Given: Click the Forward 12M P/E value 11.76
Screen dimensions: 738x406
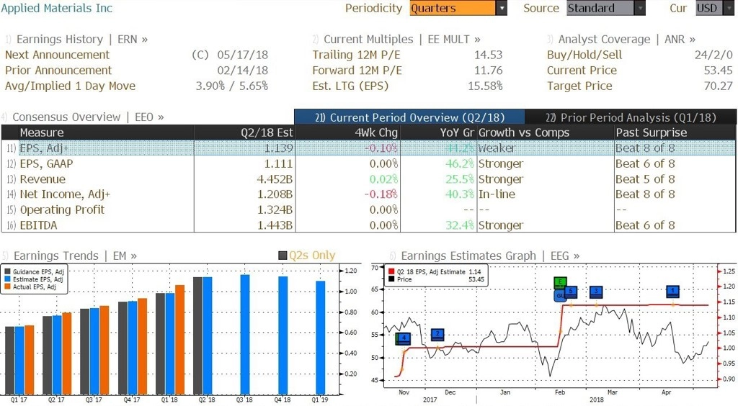Looking at the screenshot, I should click(x=488, y=71).
